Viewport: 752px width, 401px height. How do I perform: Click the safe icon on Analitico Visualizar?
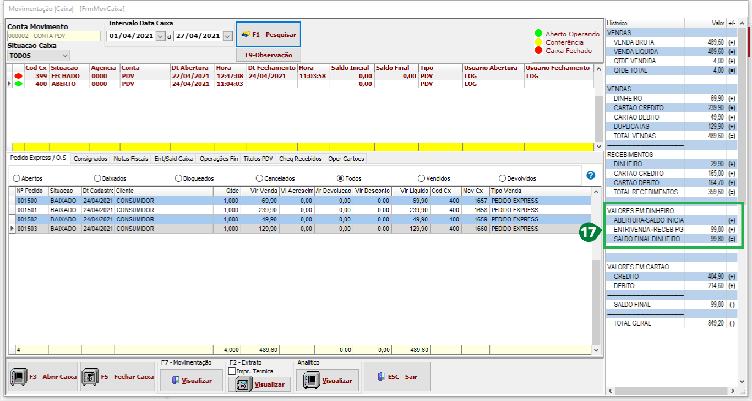[x=312, y=381]
